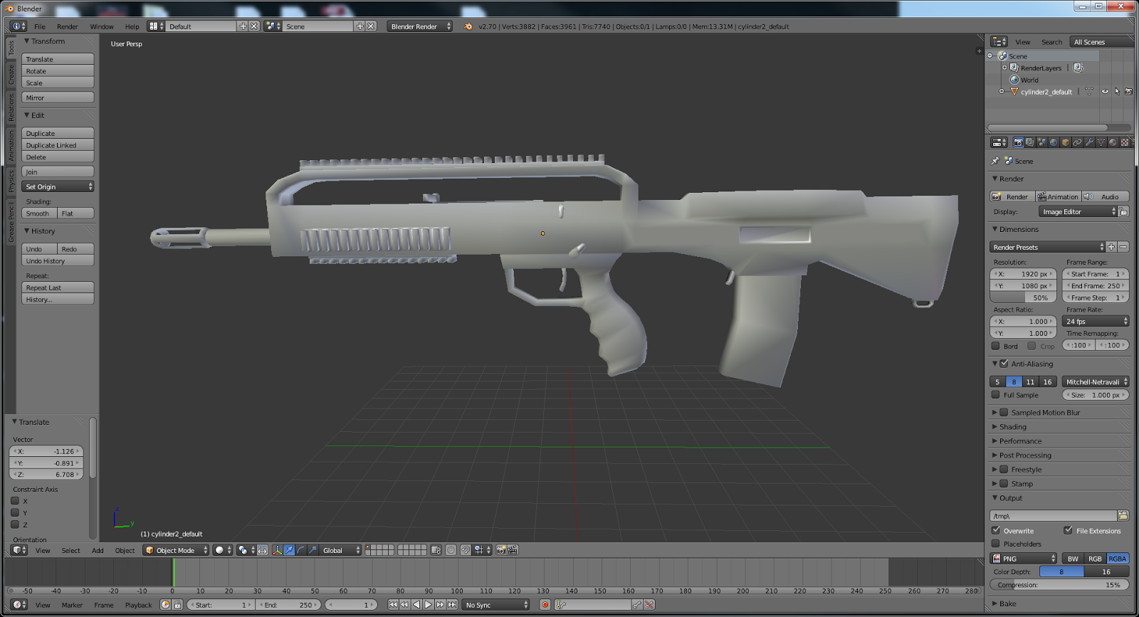Screen dimensions: 1139x617
Task: Open the Texture properties tab (checker)
Action: [1125, 142]
